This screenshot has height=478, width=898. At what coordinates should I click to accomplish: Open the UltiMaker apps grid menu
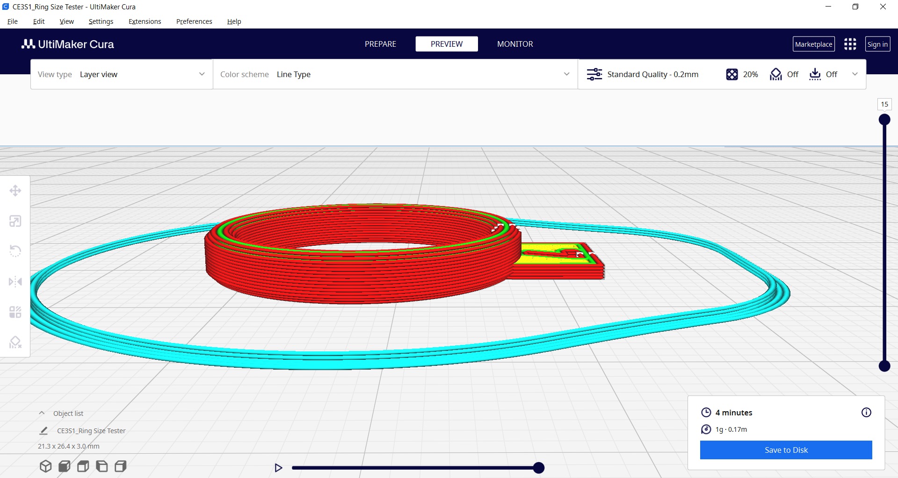pos(850,44)
